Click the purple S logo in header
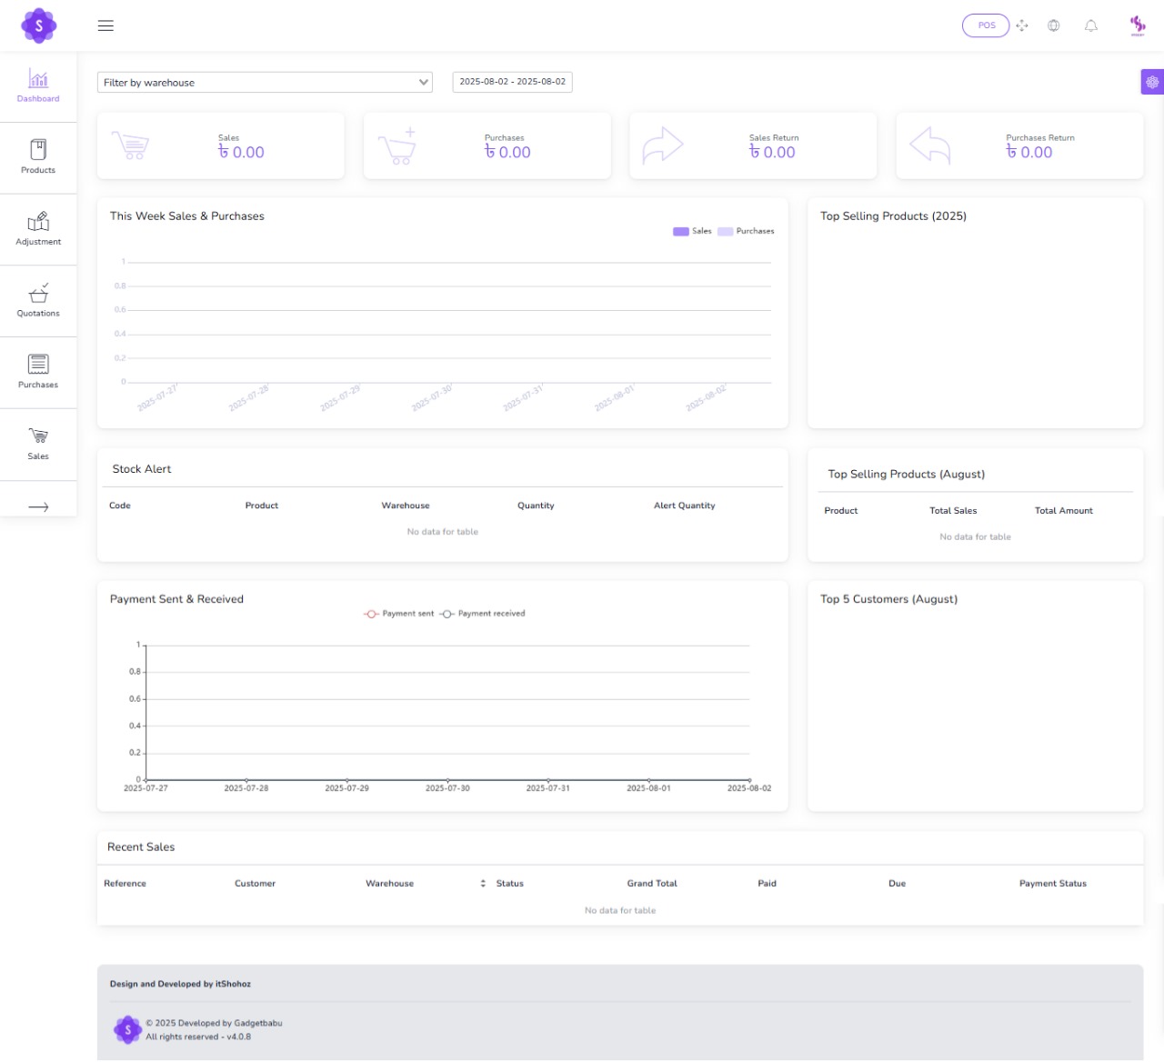This screenshot has height=1062, width=1164. [x=38, y=25]
